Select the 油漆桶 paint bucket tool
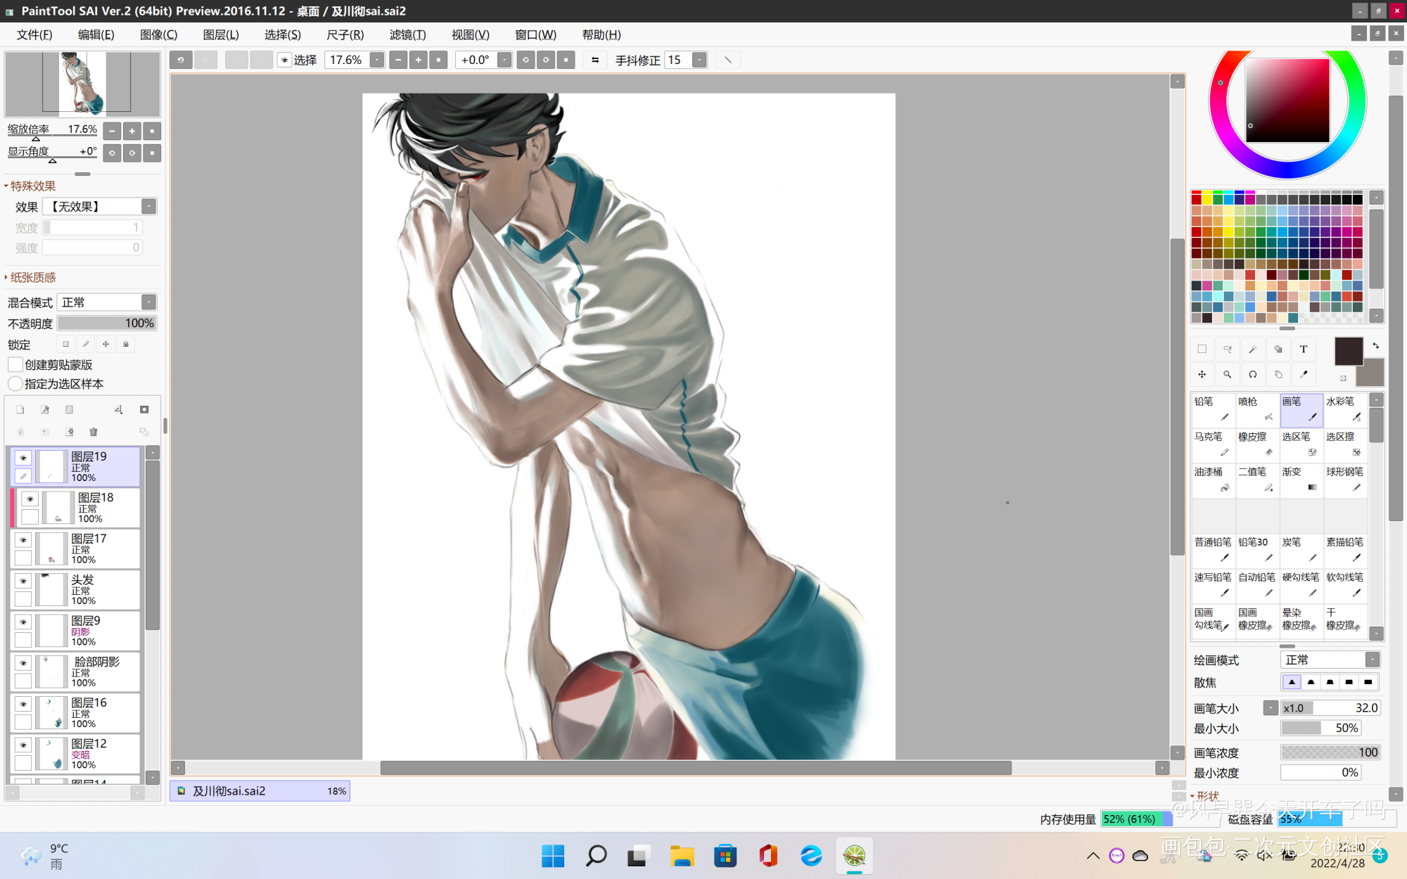 1213,480
